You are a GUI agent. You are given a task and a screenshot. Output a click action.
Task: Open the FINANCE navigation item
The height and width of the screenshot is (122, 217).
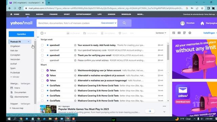point(54,14)
